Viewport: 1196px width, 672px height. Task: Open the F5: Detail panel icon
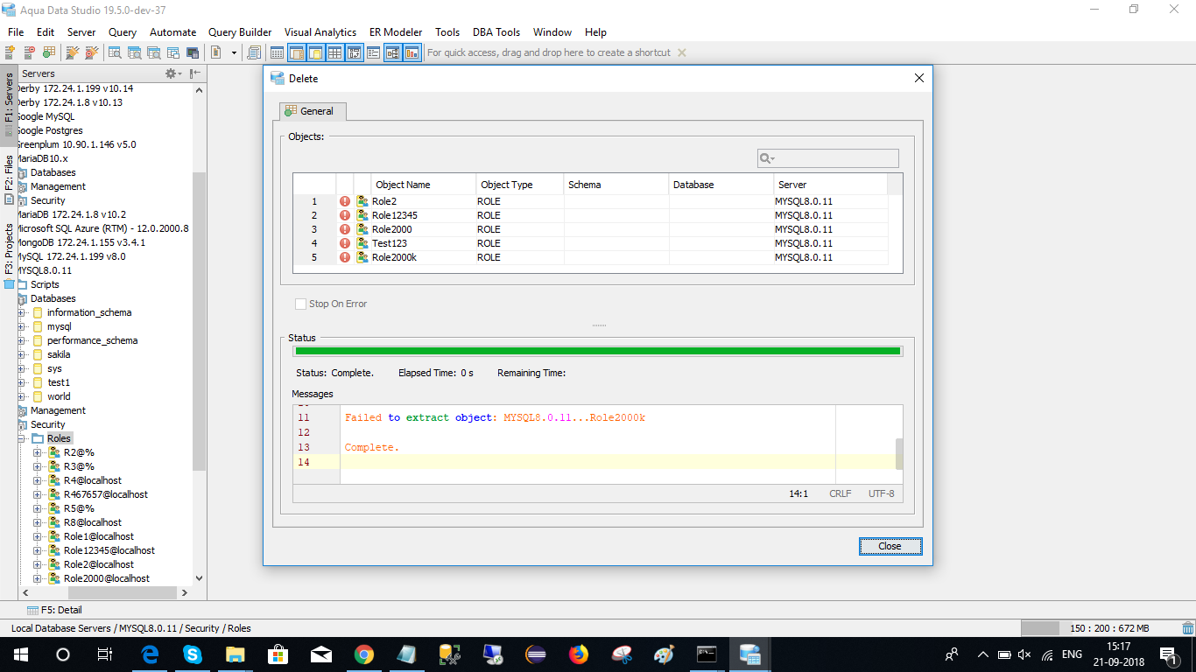tap(32, 610)
